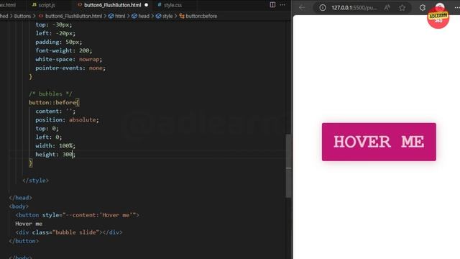
Task: Click the 'white-space: nowrap;' line
Action: point(69,59)
